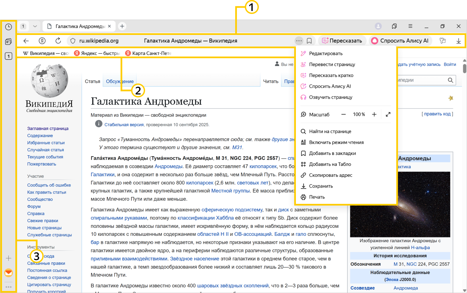The height and width of the screenshot is (293, 467).
Task: Open the downloads arrow icon
Action: click(458, 41)
